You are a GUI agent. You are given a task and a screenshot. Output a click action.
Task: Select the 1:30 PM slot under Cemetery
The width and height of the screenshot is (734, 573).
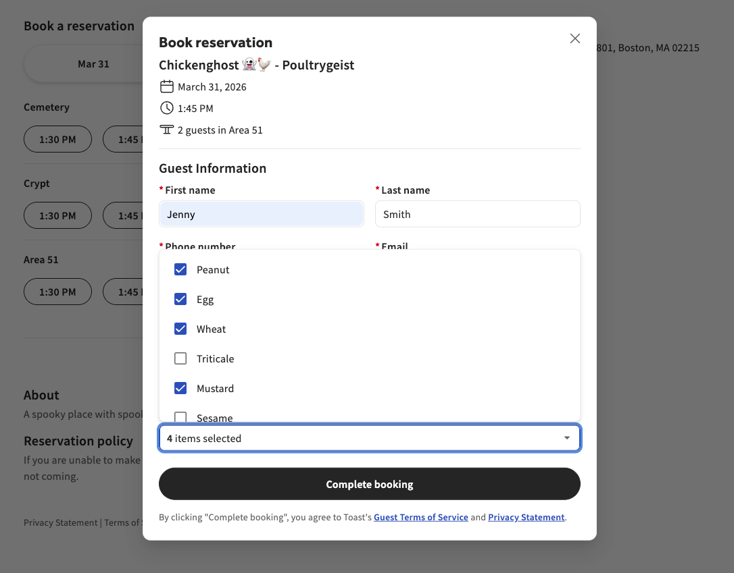[x=57, y=139]
